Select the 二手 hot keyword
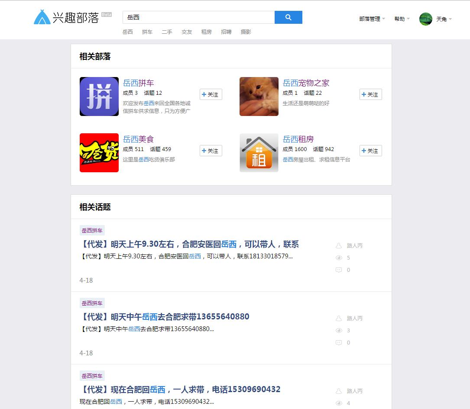 click(167, 32)
